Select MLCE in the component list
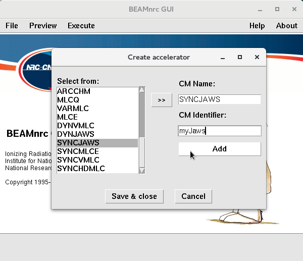The height and width of the screenshot is (261, 303). point(97,117)
